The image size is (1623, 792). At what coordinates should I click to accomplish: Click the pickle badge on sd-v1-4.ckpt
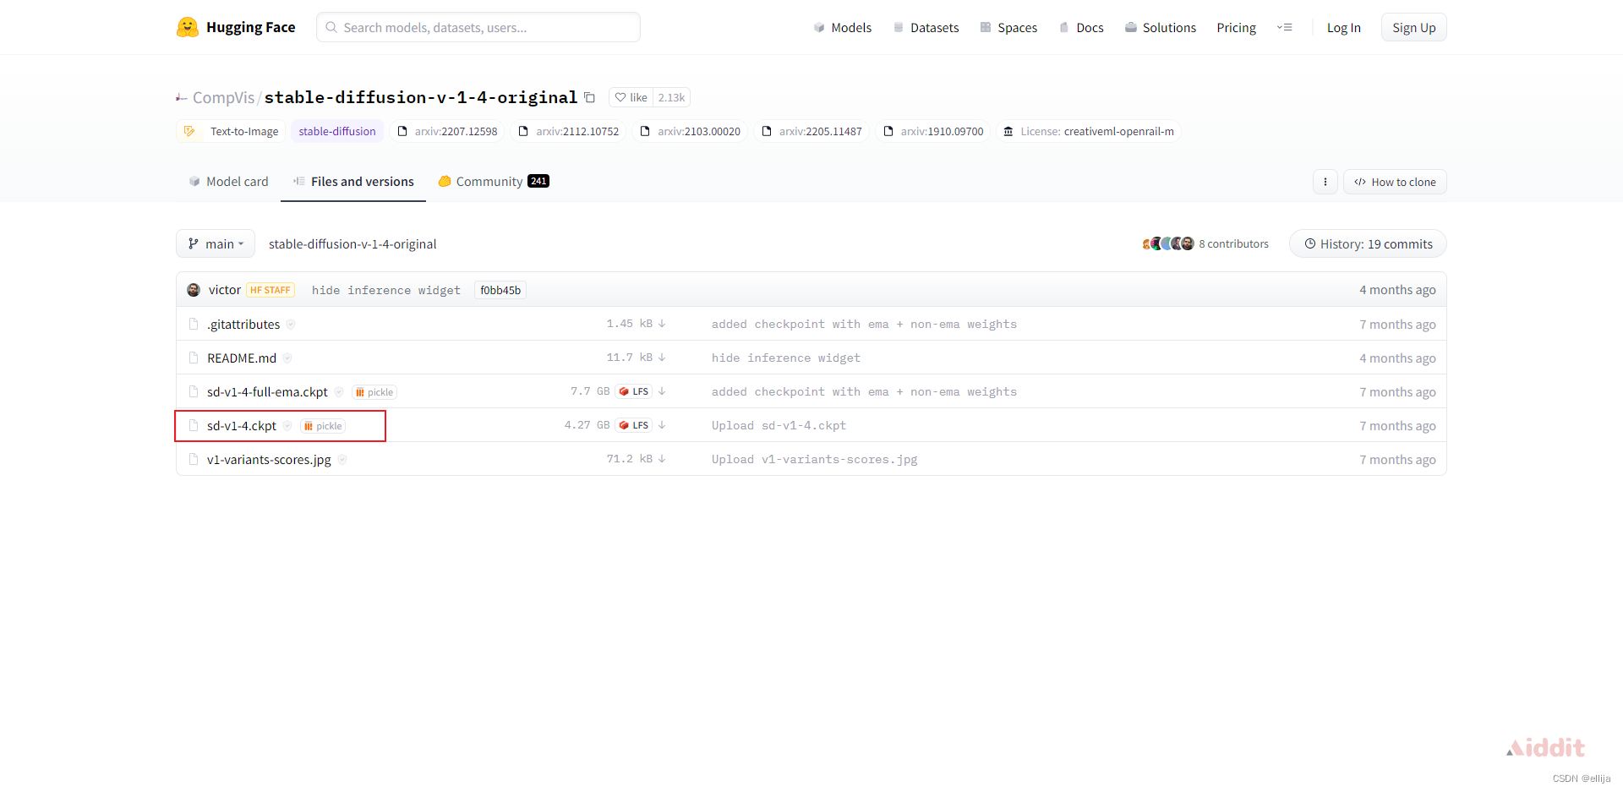coord(323,426)
